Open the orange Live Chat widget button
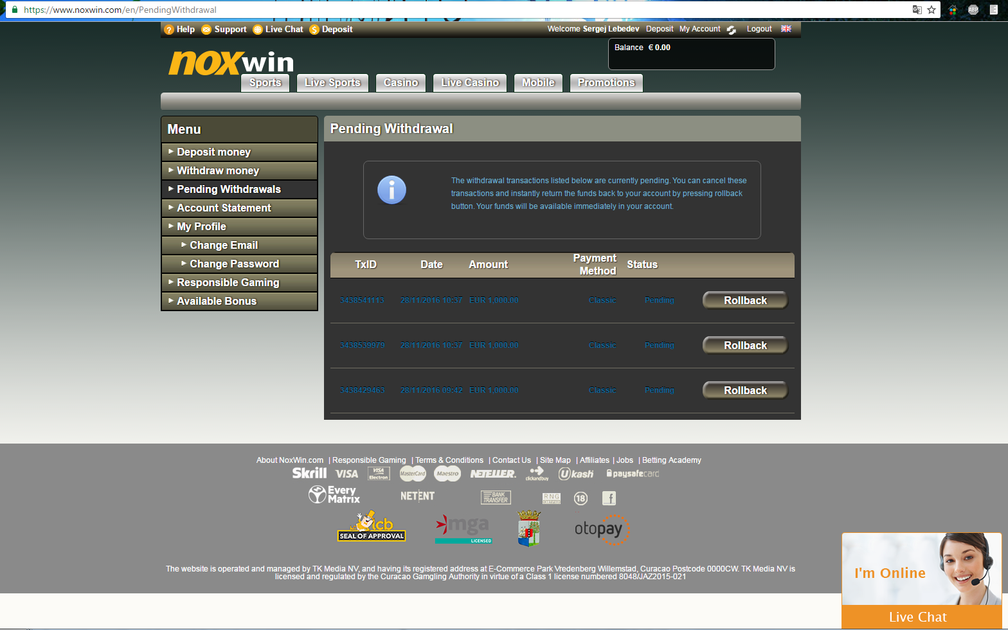Image resolution: width=1008 pixels, height=630 pixels. click(x=922, y=617)
